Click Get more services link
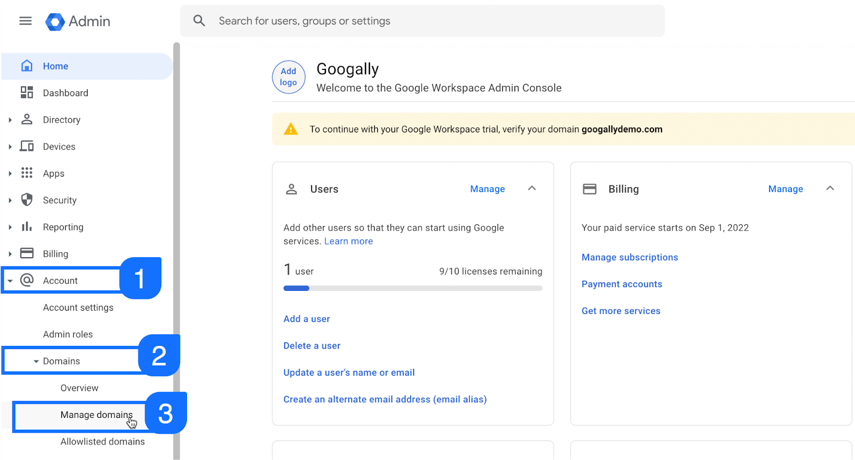The image size is (855, 460). [621, 311]
